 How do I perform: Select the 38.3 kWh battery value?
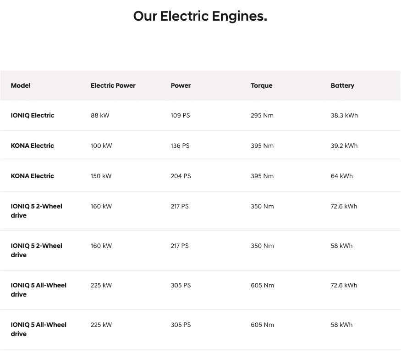(x=344, y=116)
